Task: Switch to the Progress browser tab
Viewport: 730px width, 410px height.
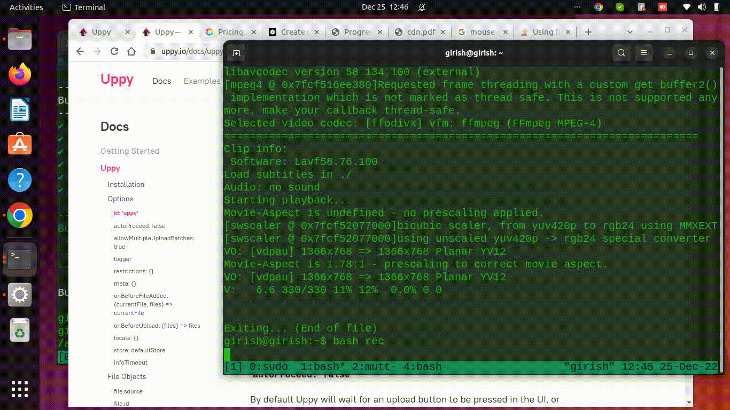Action: (356, 32)
